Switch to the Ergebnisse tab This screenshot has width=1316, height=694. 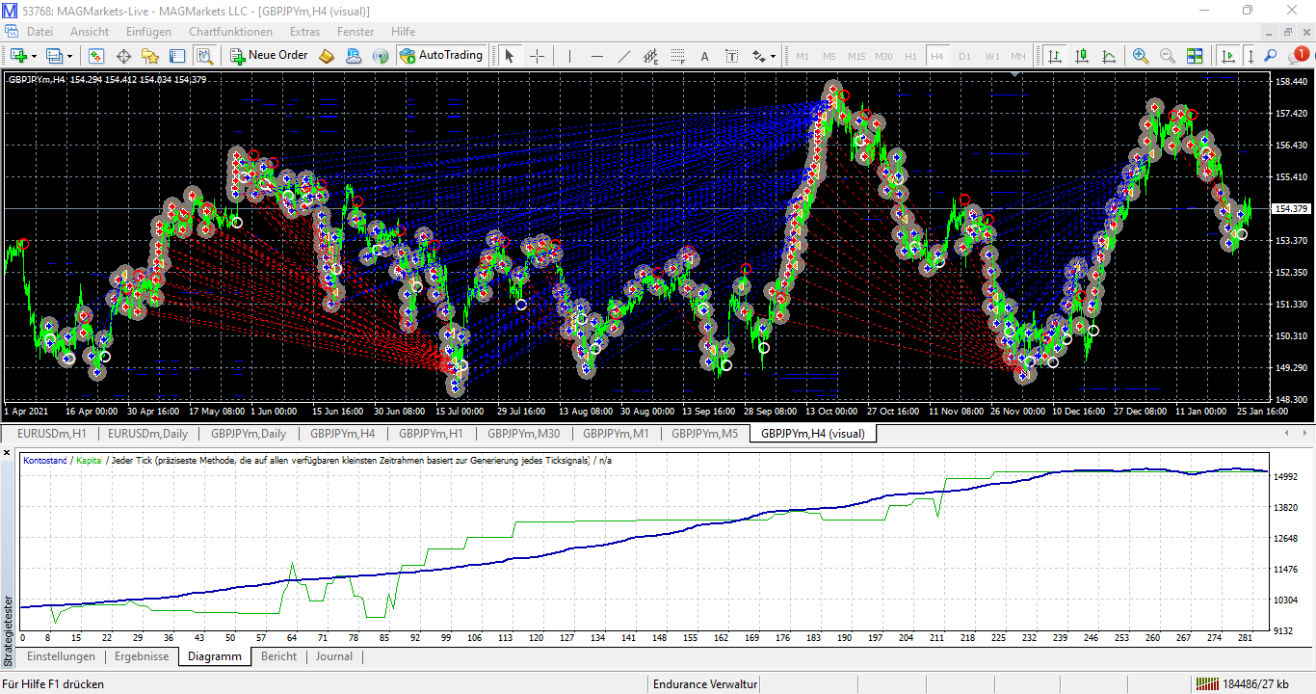[142, 656]
